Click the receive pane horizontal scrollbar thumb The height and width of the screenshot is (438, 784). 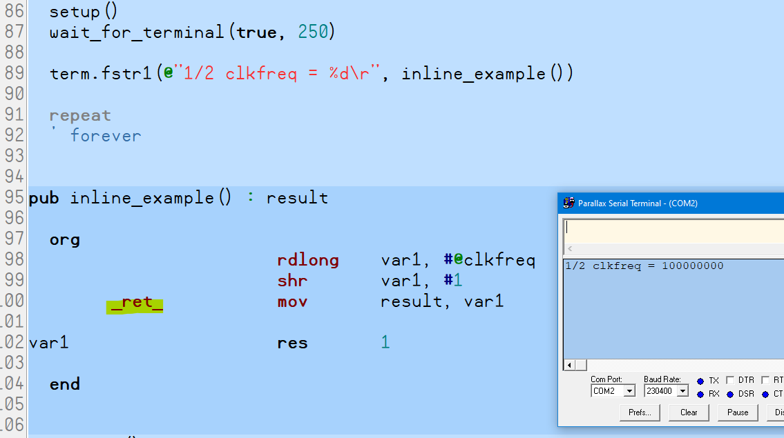(581, 365)
